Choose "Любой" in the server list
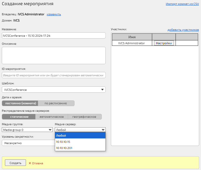The image size is (201, 170). tap(80, 136)
